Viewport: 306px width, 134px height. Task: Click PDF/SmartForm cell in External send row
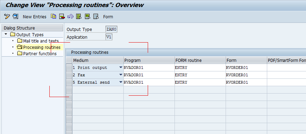pos(287,82)
